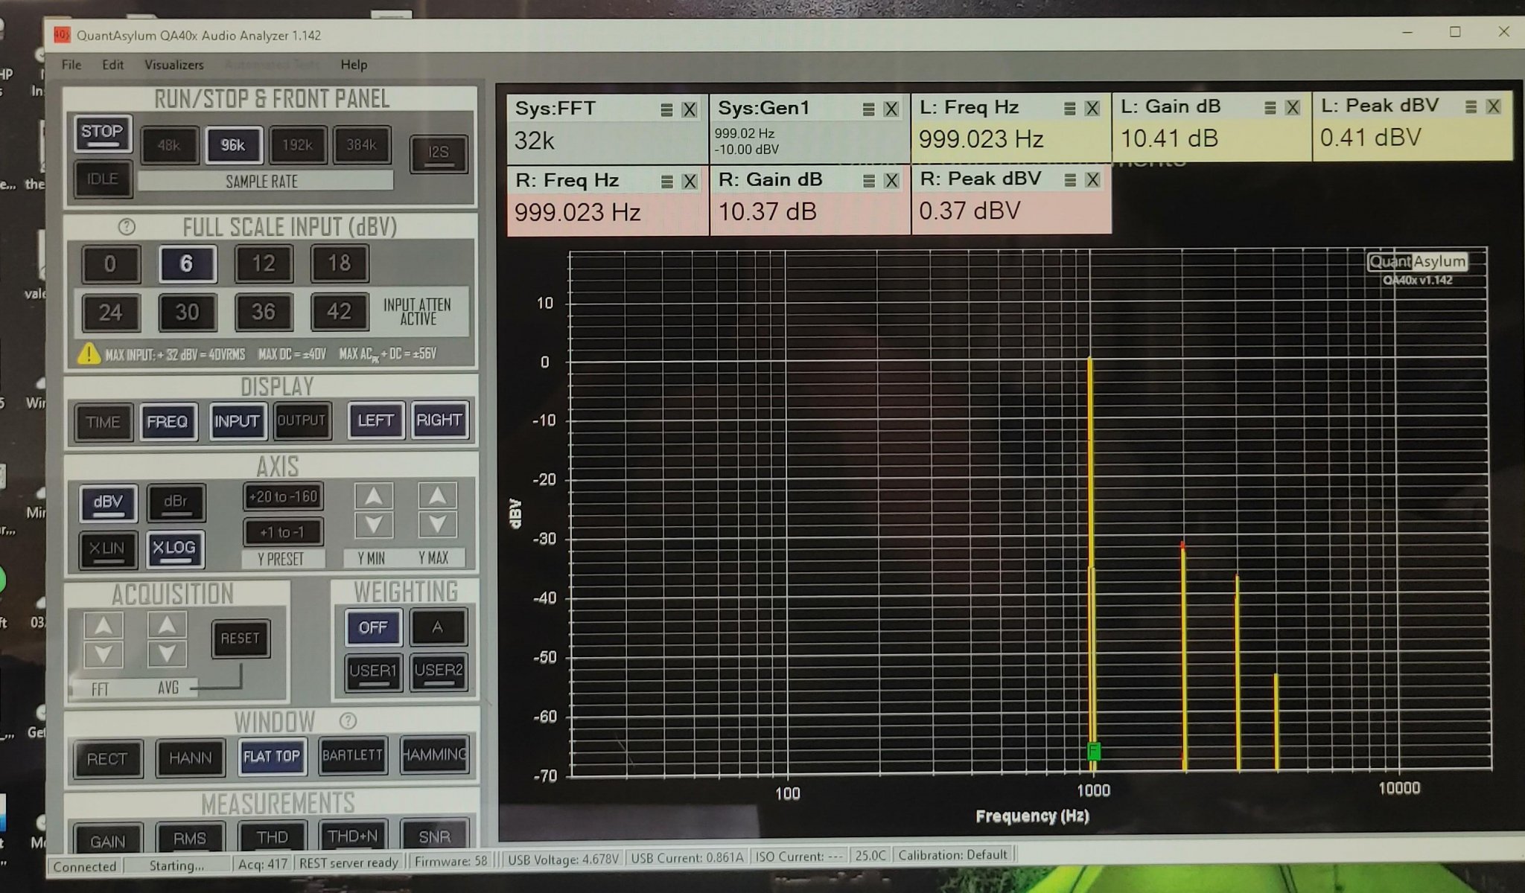Viewport: 1525px width, 893px height.
Task: Set full scale input to 6 dBV
Action: (x=187, y=263)
